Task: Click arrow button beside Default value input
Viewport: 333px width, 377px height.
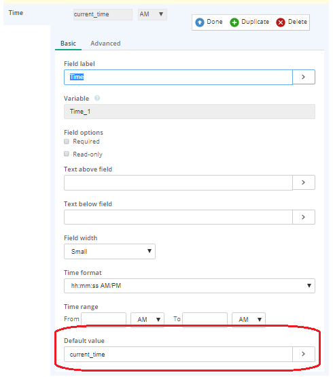Action: click(x=304, y=354)
